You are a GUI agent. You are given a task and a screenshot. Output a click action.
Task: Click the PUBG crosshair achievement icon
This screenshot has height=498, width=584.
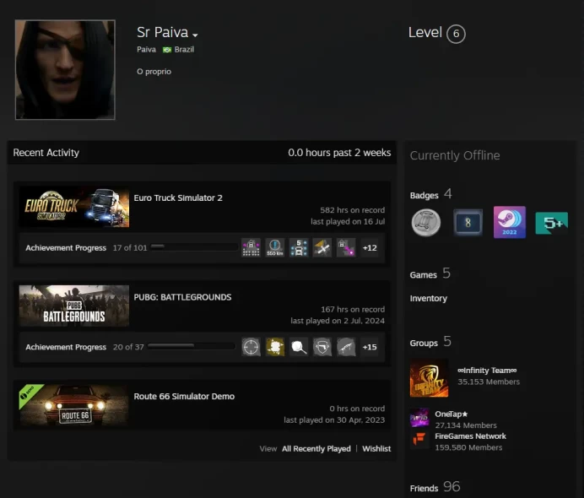(x=251, y=347)
